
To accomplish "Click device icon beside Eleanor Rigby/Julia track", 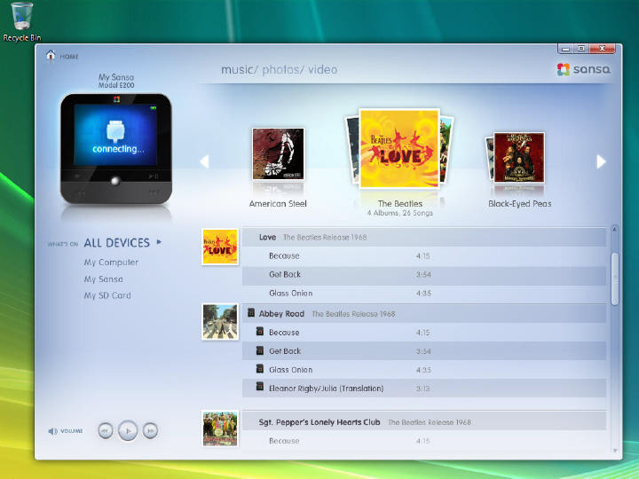I will coord(260,388).
